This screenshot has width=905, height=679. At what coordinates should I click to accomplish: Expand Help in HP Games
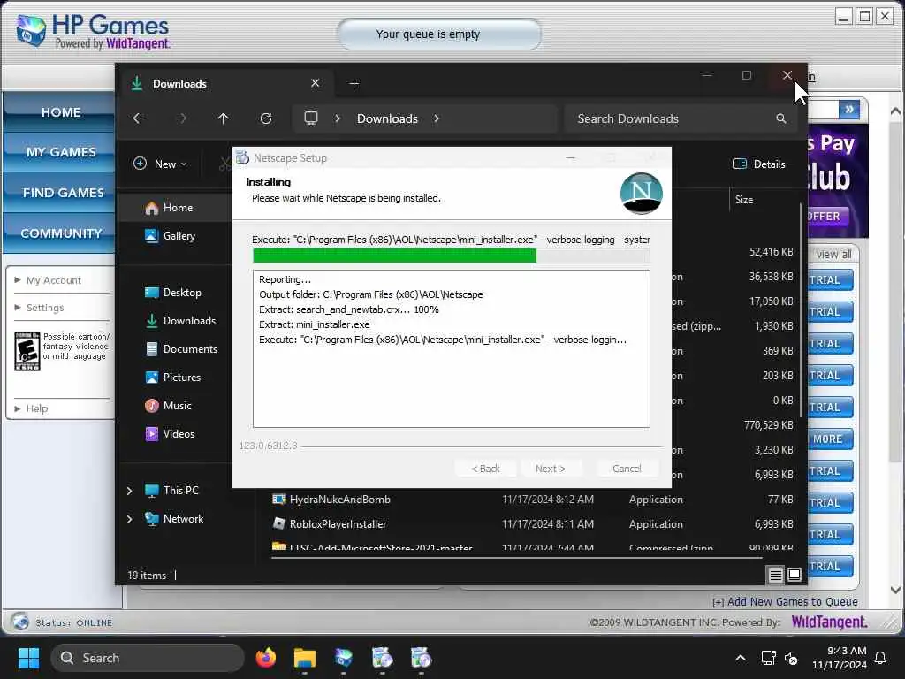coord(31,408)
